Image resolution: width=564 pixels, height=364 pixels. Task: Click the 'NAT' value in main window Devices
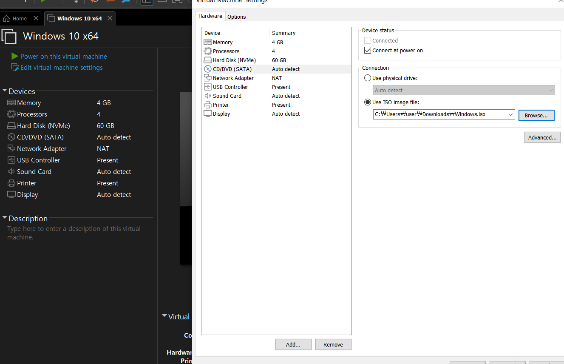103,148
